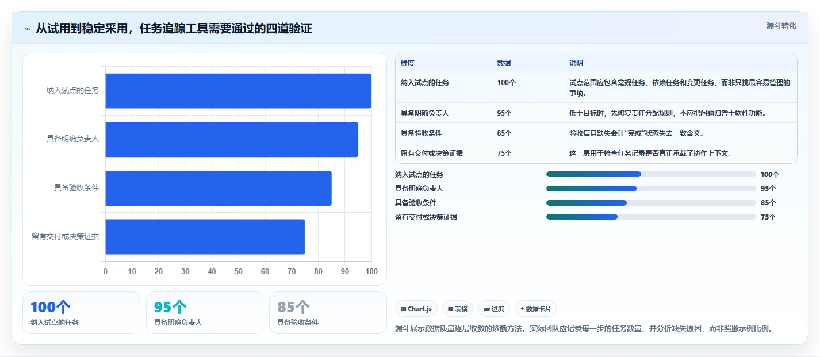Click the 留有交付或决策证据 bar in the chart
Viewport: 820px width, 357px height.
pyautogui.click(x=205, y=237)
